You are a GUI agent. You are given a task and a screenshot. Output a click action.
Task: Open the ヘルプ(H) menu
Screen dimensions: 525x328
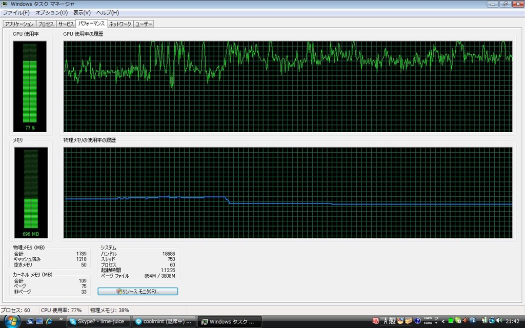[108, 13]
